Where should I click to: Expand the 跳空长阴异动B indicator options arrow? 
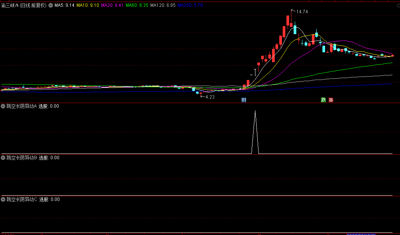(x=3, y=158)
